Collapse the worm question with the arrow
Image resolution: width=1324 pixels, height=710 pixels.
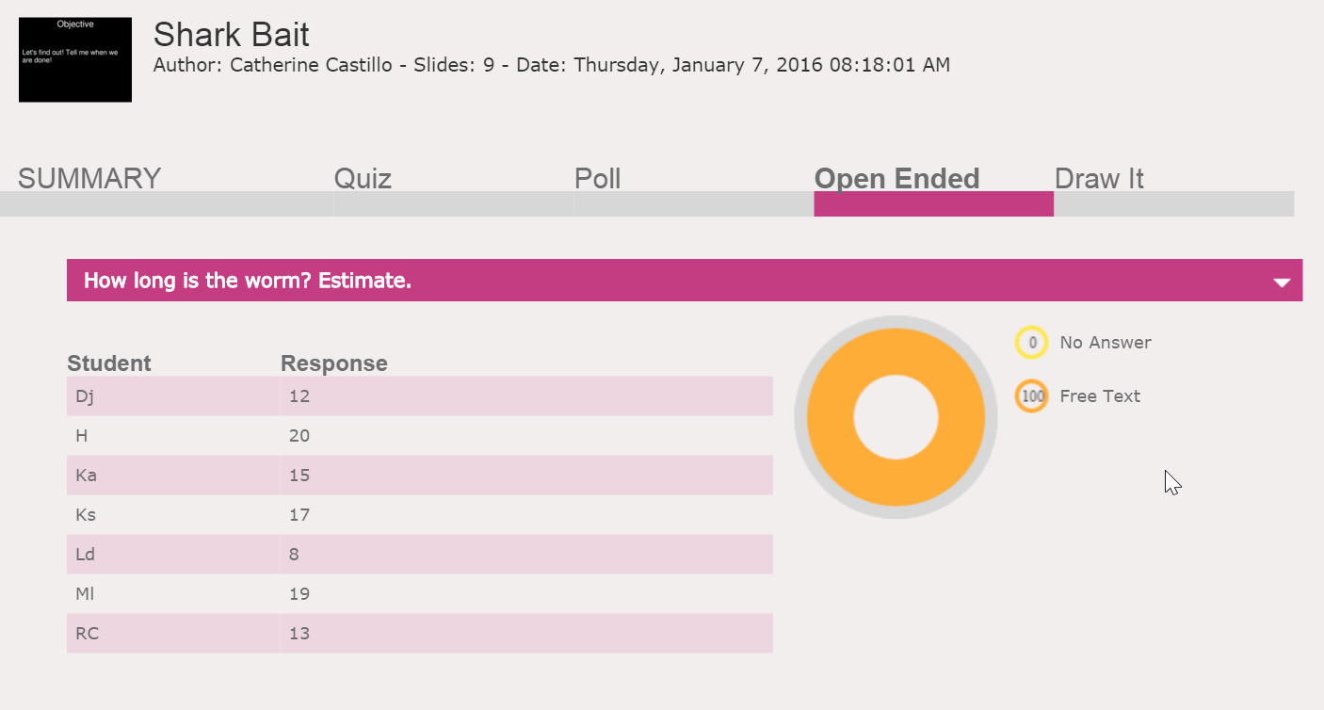point(1281,282)
